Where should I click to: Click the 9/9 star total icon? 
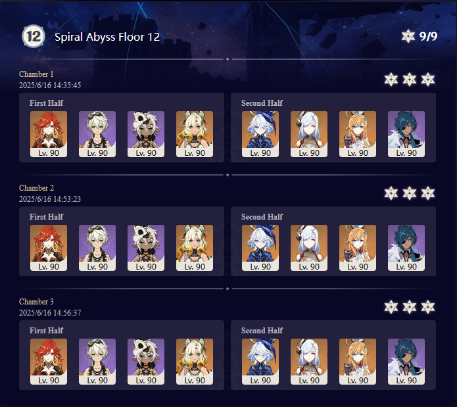click(x=408, y=36)
